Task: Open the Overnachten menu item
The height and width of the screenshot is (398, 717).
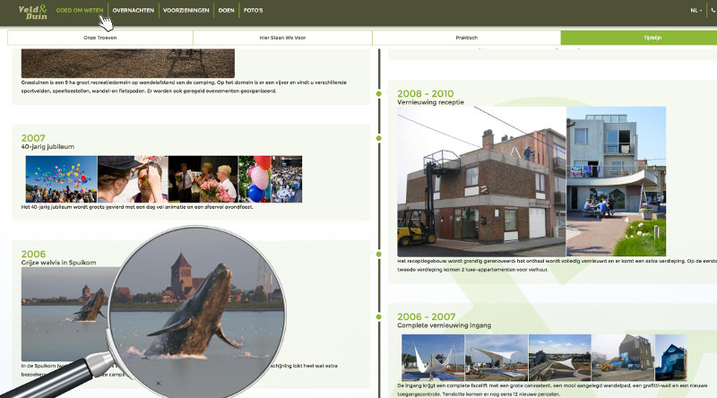Action: (x=133, y=10)
